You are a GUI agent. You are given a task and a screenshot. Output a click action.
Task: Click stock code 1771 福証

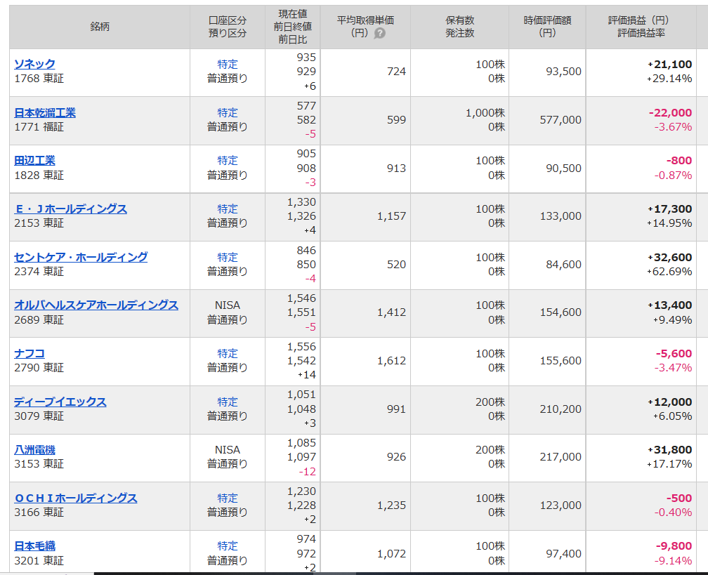[39, 127]
